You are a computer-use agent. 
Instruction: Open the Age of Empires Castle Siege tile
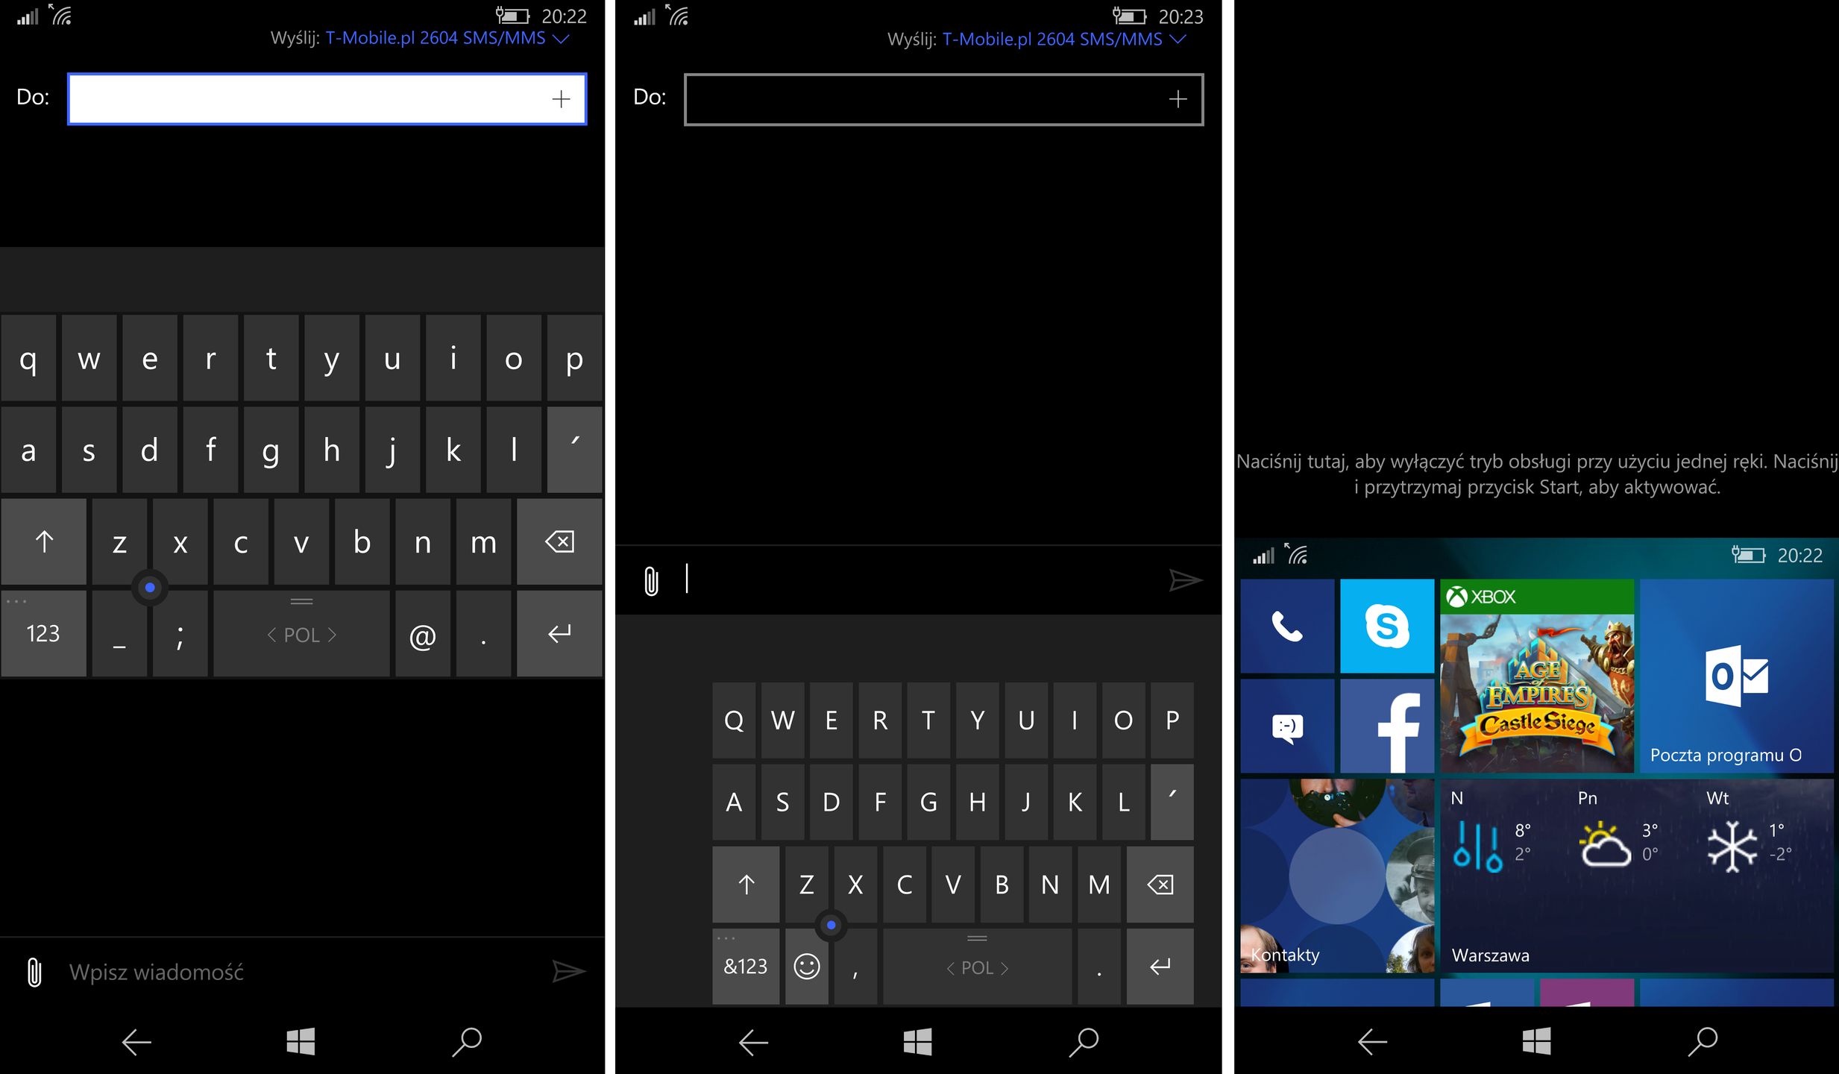(1537, 676)
